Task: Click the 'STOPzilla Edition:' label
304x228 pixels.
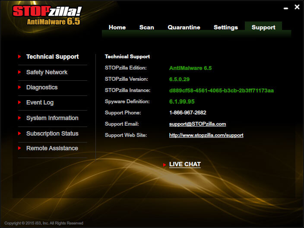Action: (x=126, y=68)
